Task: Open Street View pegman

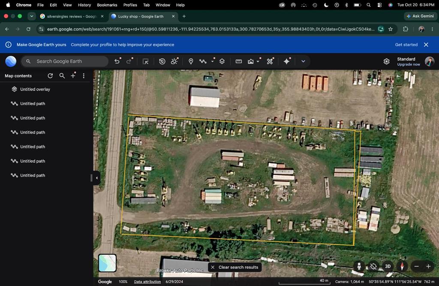Action: pyautogui.click(x=359, y=266)
